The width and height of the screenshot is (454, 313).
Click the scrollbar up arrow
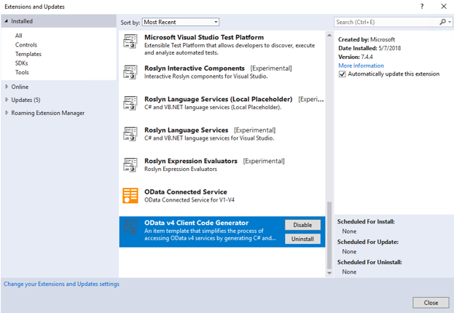(x=329, y=35)
